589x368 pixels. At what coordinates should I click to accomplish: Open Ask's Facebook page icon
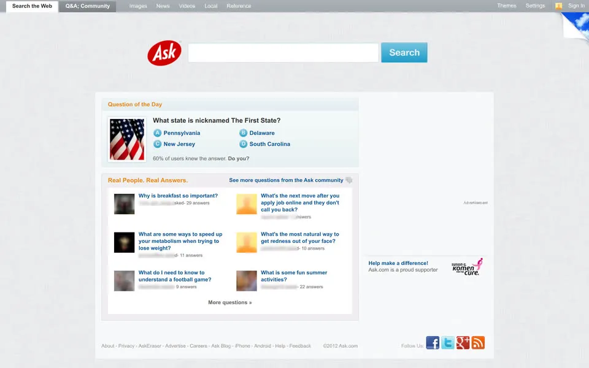pos(433,342)
